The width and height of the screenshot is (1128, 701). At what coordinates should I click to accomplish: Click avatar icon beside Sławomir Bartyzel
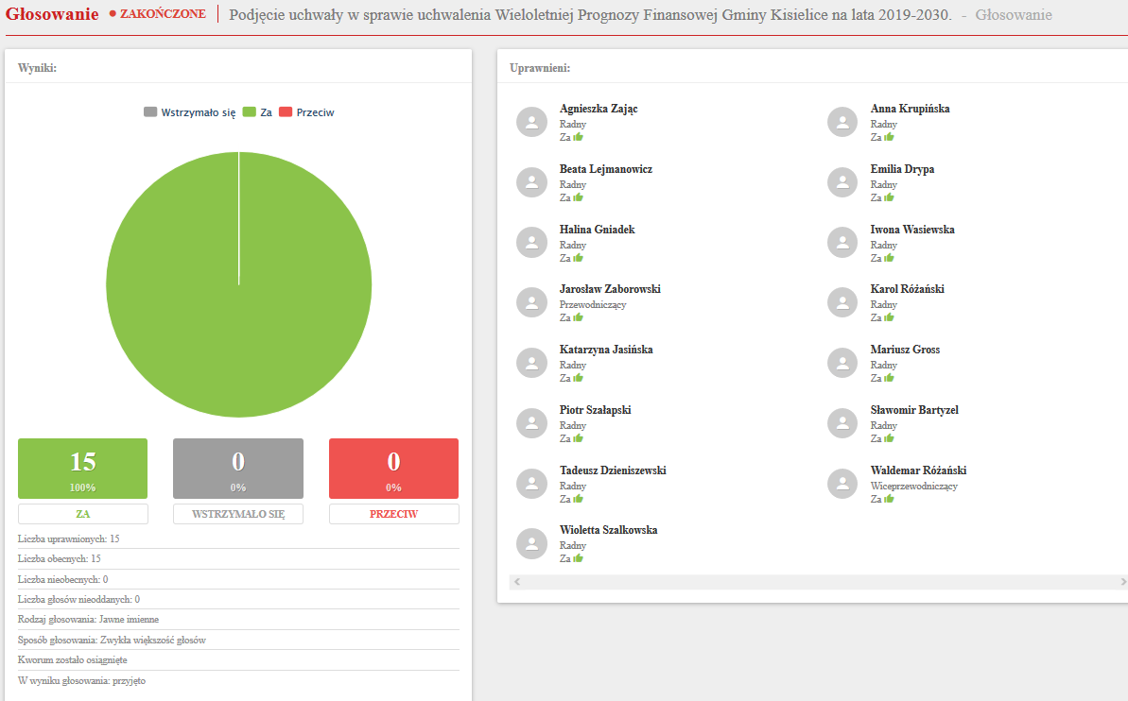pyautogui.click(x=842, y=423)
